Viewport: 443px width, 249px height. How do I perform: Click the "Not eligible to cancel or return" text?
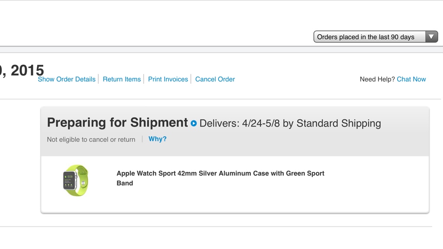point(91,139)
